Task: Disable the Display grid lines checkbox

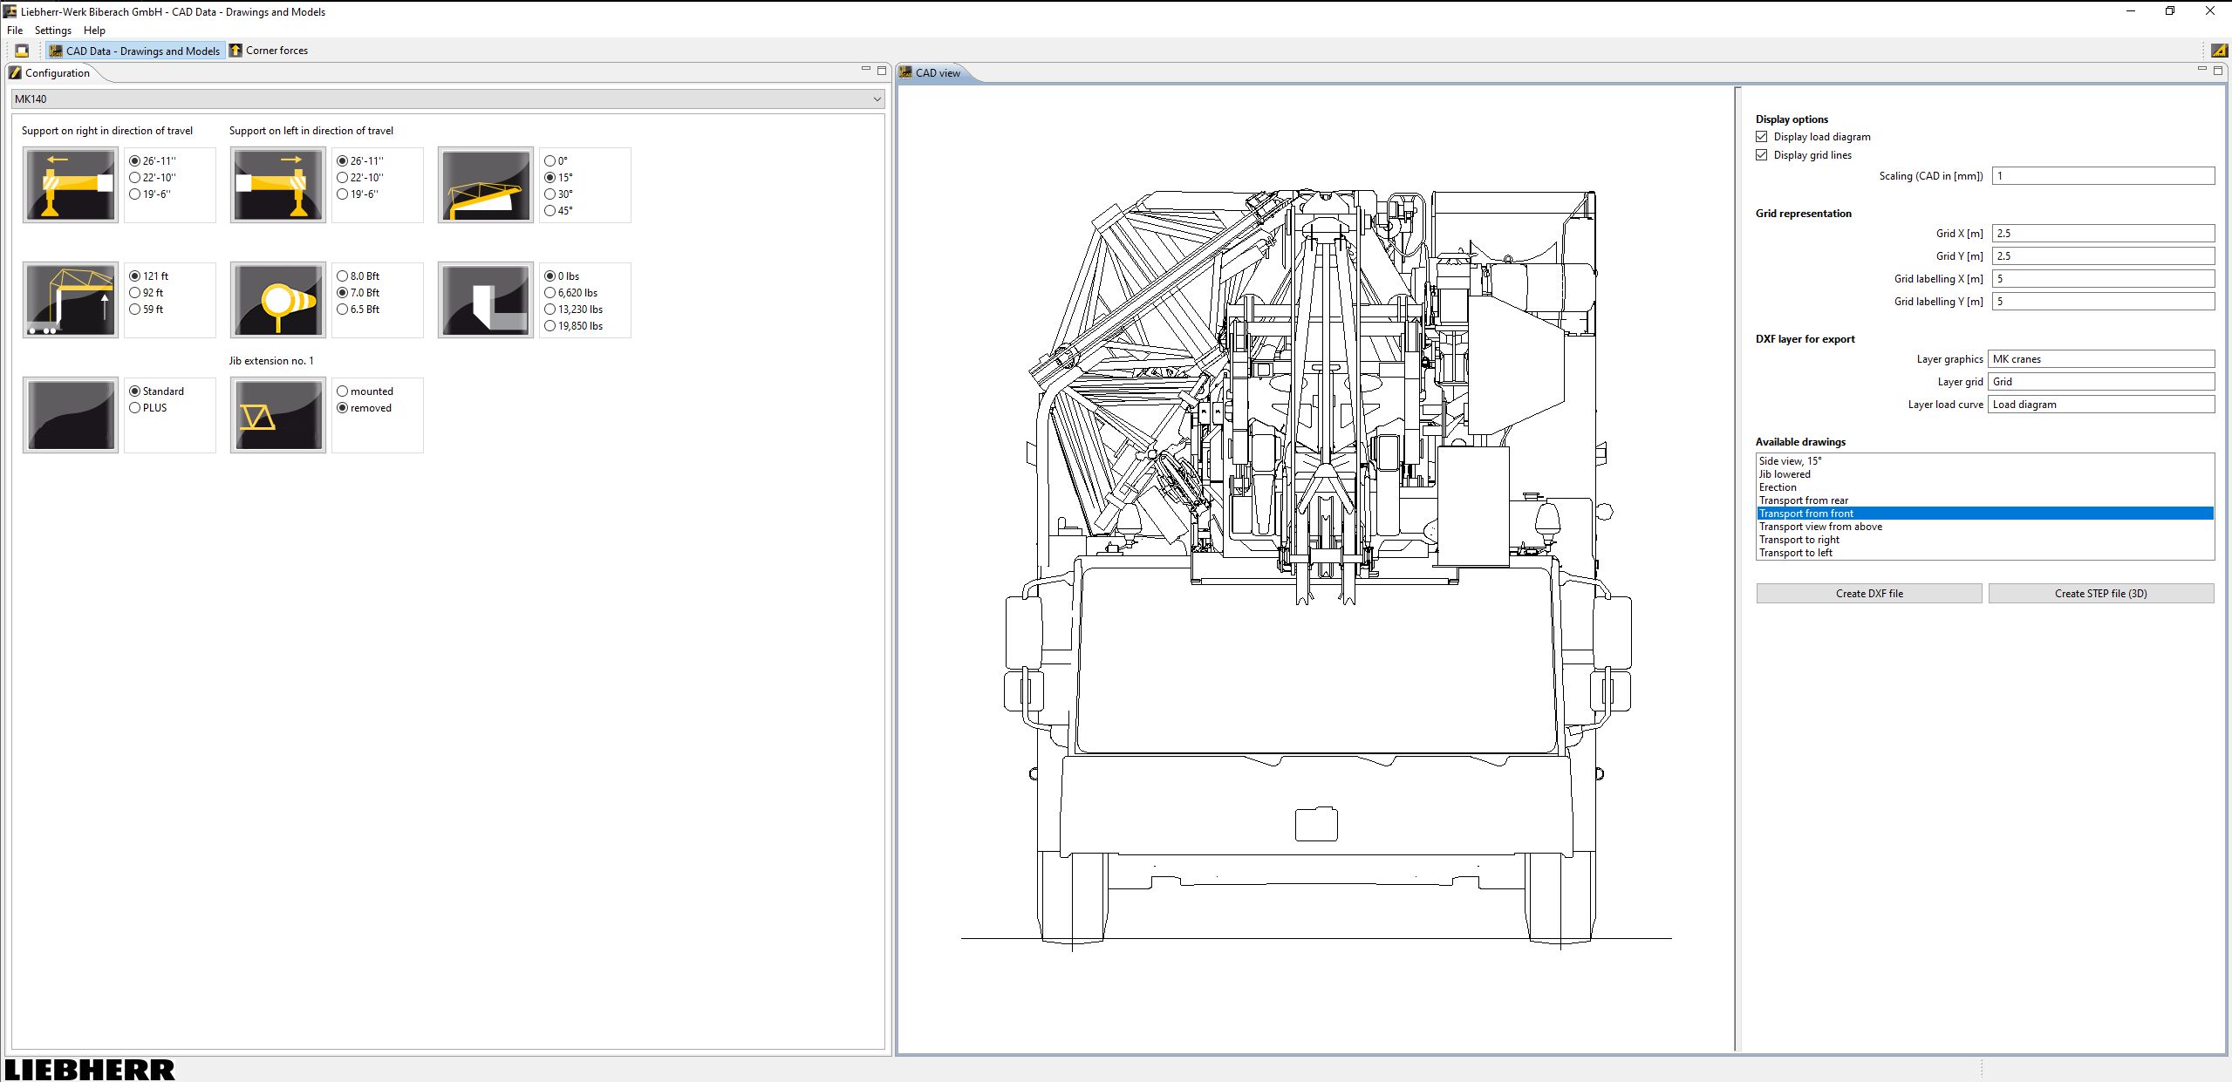Action: click(1762, 154)
